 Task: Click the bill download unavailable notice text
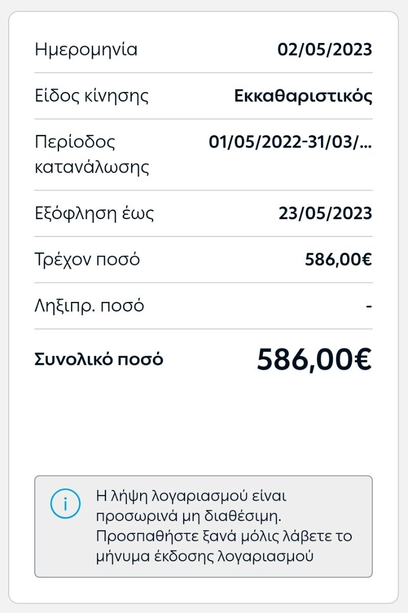pyautogui.click(x=224, y=526)
